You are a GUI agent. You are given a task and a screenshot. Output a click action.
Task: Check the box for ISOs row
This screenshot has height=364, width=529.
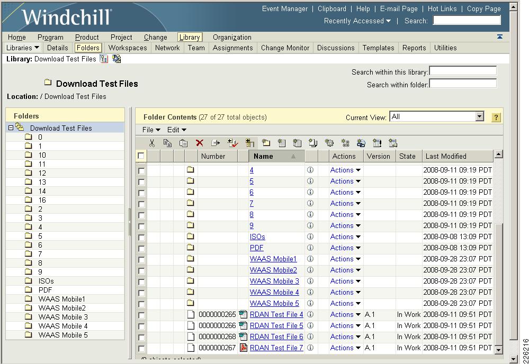[141, 237]
